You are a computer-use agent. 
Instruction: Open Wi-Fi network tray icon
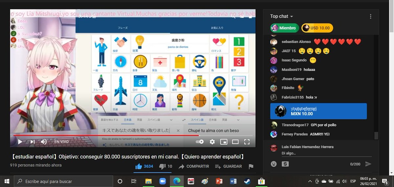338,181
